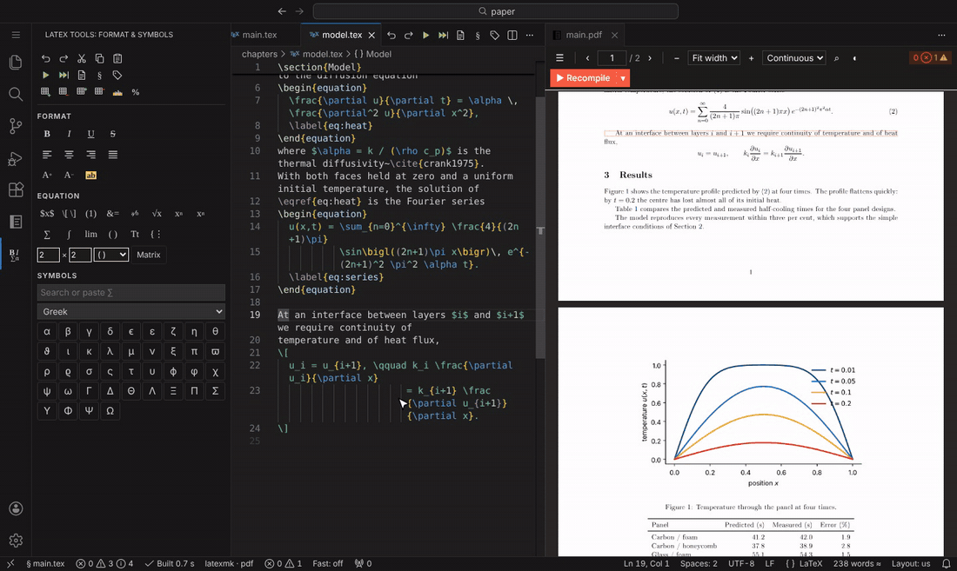Toggle italic formatting
The width and height of the screenshot is (957, 571).
[x=69, y=134]
